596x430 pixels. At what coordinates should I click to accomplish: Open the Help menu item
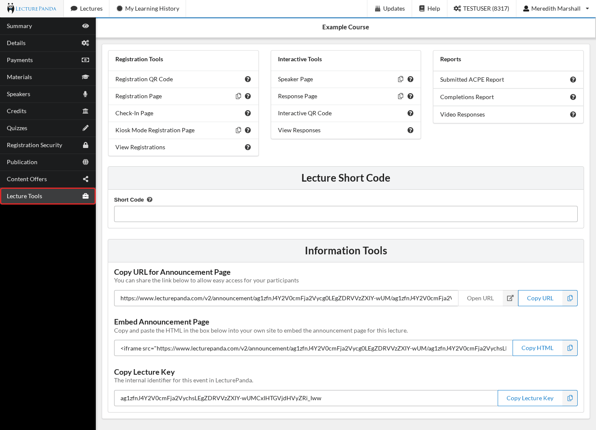pos(430,9)
